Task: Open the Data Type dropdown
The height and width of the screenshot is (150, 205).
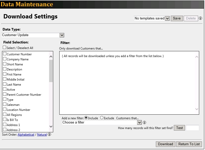Action: coord(62,35)
